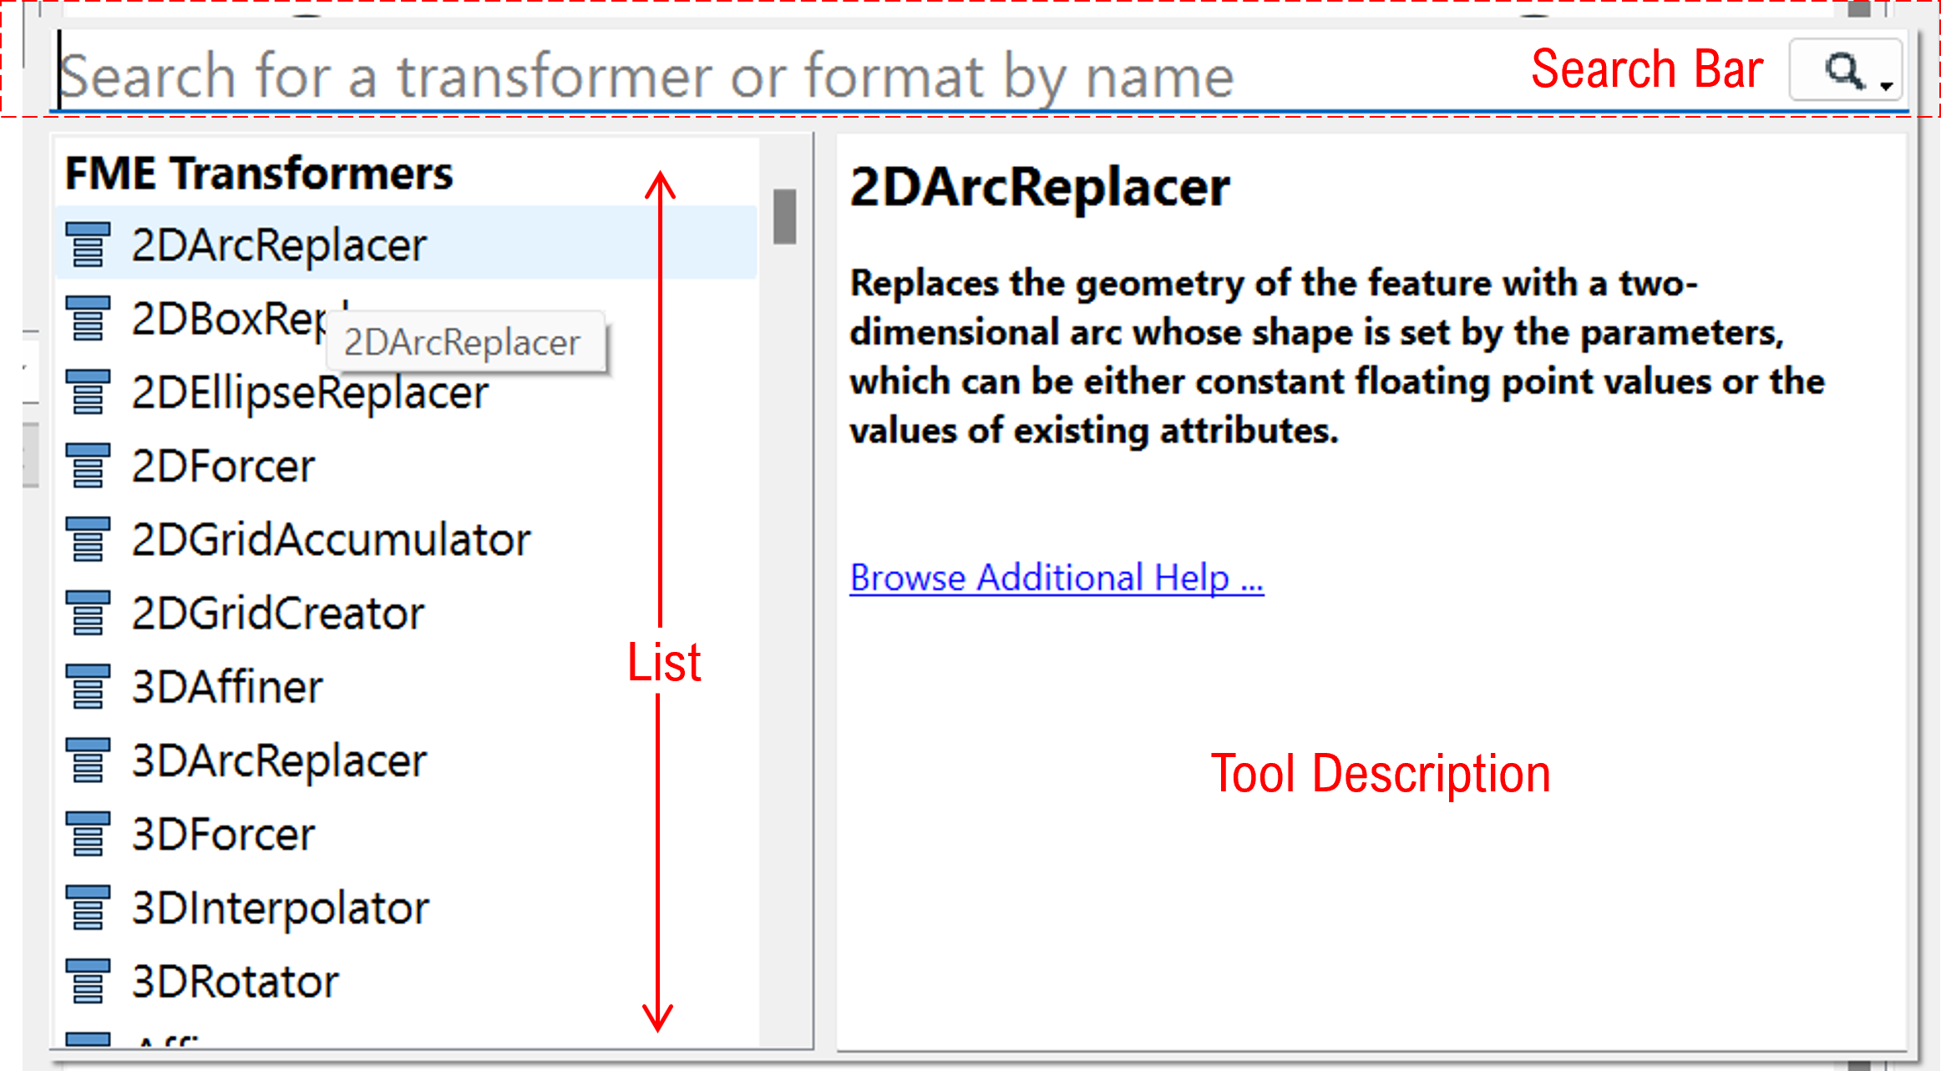Click the 2DForcer transformer icon
The height and width of the screenshot is (1071, 1941).
[88, 465]
